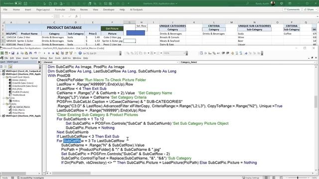Toggle Design Mode icon in VBA toolbar

click(58, 53)
